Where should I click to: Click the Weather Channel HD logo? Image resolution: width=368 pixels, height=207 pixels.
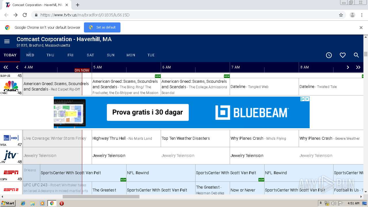point(11,138)
